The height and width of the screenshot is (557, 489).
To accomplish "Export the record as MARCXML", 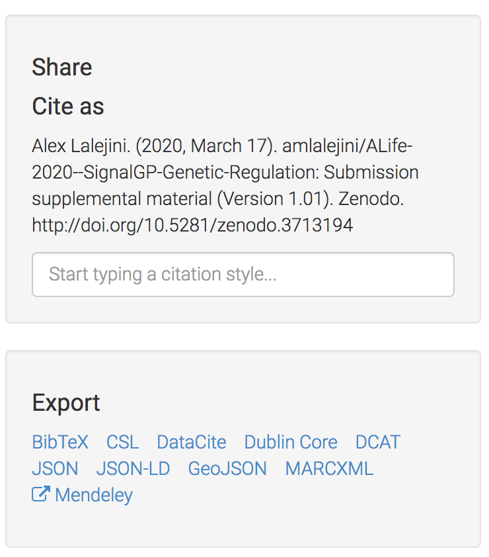I will tap(329, 468).
